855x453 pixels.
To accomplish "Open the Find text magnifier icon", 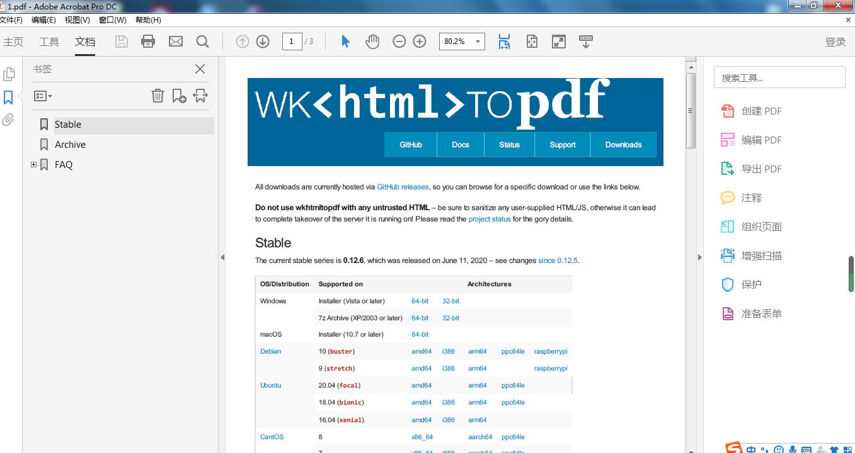I will click(x=202, y=42).
